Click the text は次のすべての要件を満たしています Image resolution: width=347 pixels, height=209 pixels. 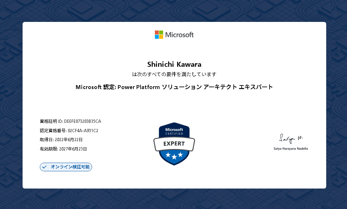174,74
